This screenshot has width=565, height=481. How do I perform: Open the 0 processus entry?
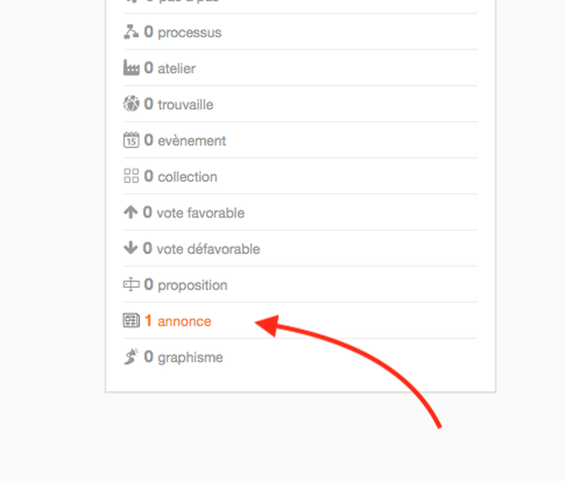click(x=183, y=32)
